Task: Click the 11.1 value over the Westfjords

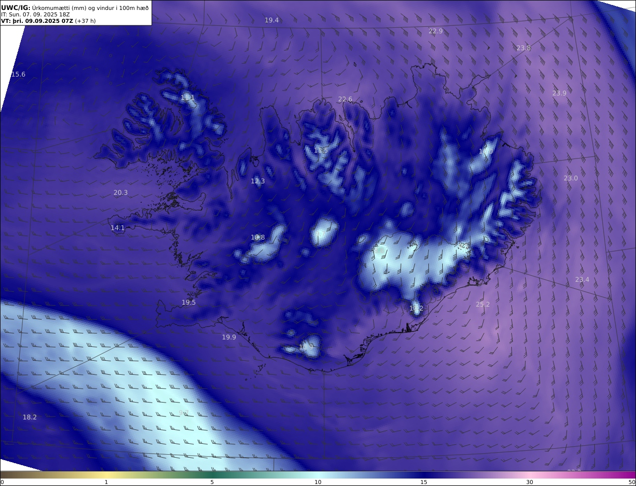Action: (188, 98)
